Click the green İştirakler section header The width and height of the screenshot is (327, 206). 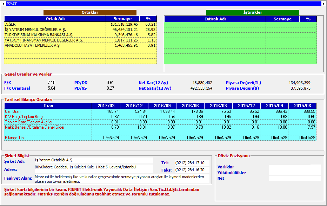(253, 12)
